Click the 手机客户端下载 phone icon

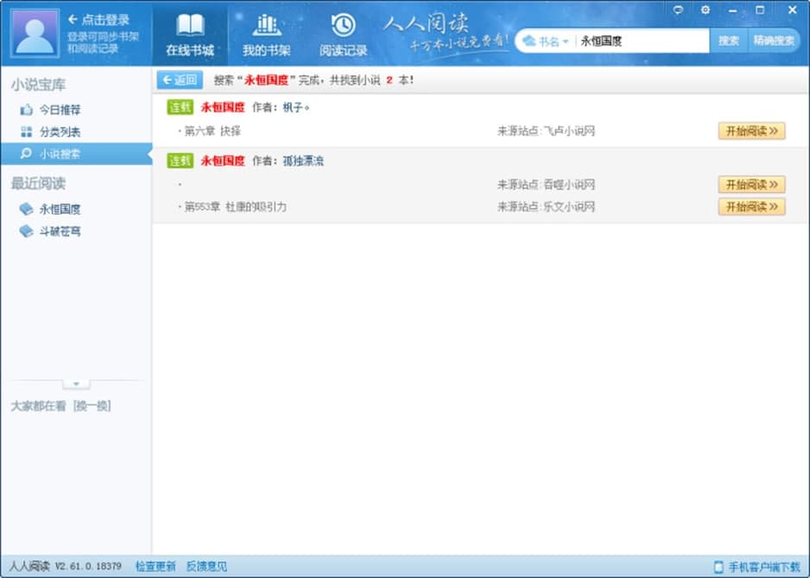pos(718,567)
